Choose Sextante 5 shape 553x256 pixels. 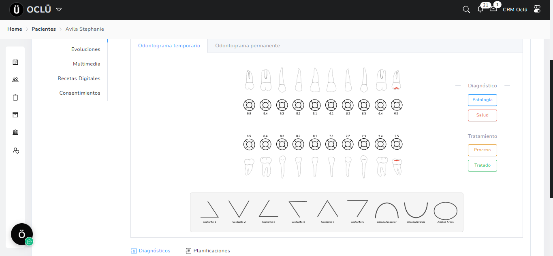pyautogui.click(x=328, y=212)
